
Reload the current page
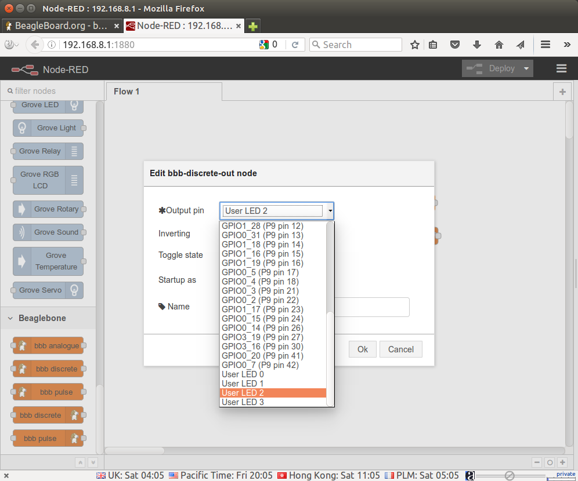click(295, 45)
